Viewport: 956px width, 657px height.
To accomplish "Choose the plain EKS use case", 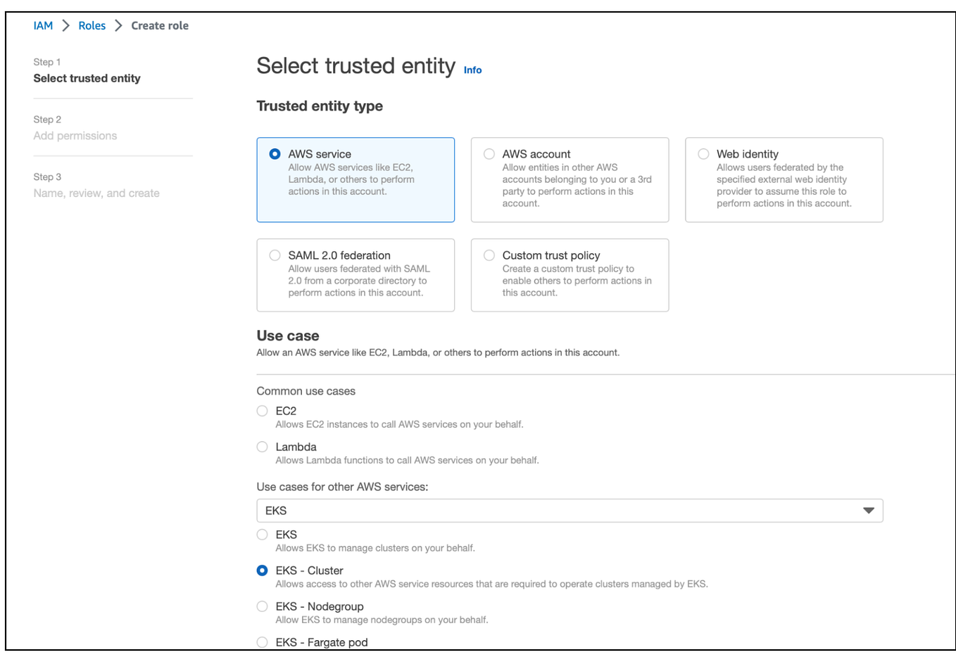I will click(263, 535).
